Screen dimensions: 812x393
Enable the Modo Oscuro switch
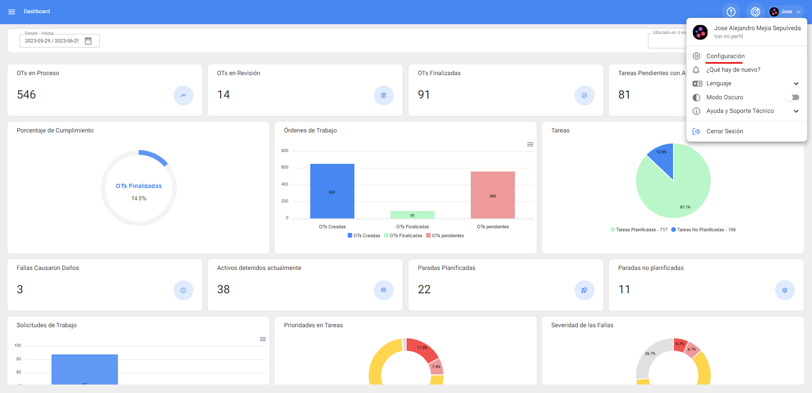[x=792, y=98]
